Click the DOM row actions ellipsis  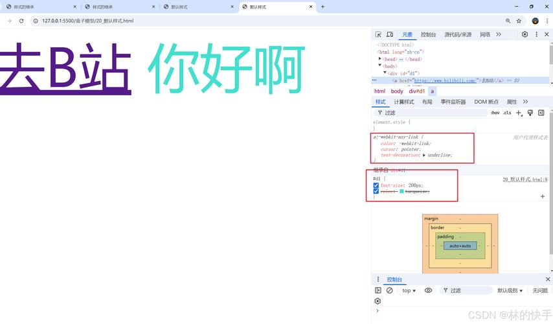coord(374,80)
